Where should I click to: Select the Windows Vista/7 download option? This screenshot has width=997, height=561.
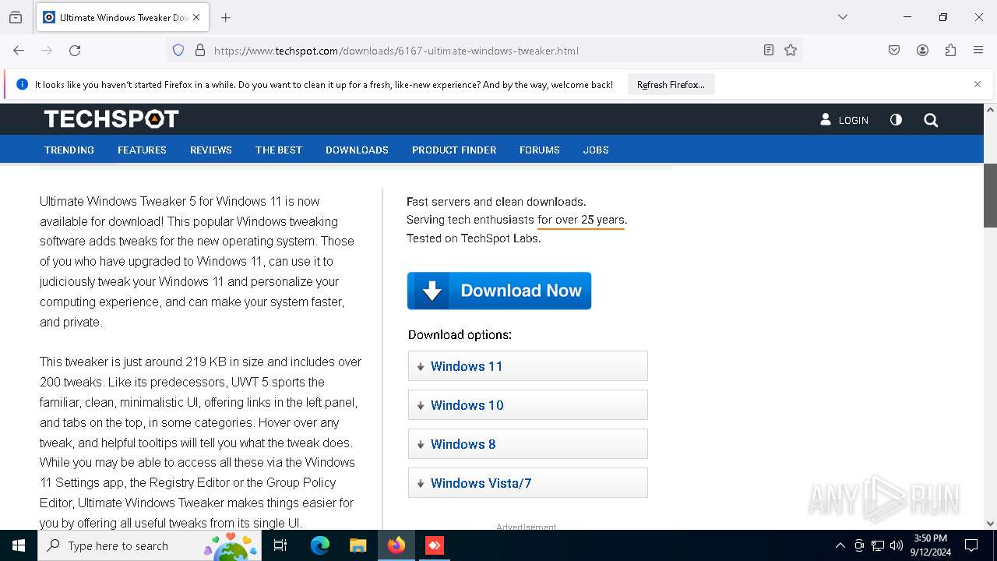coord(528,483)
